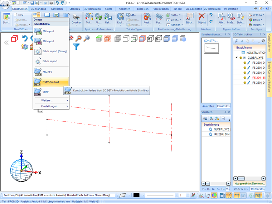Screen dimensions: 272x204
Task: Select the SDNF menu entry
Action: click(51, 92)
